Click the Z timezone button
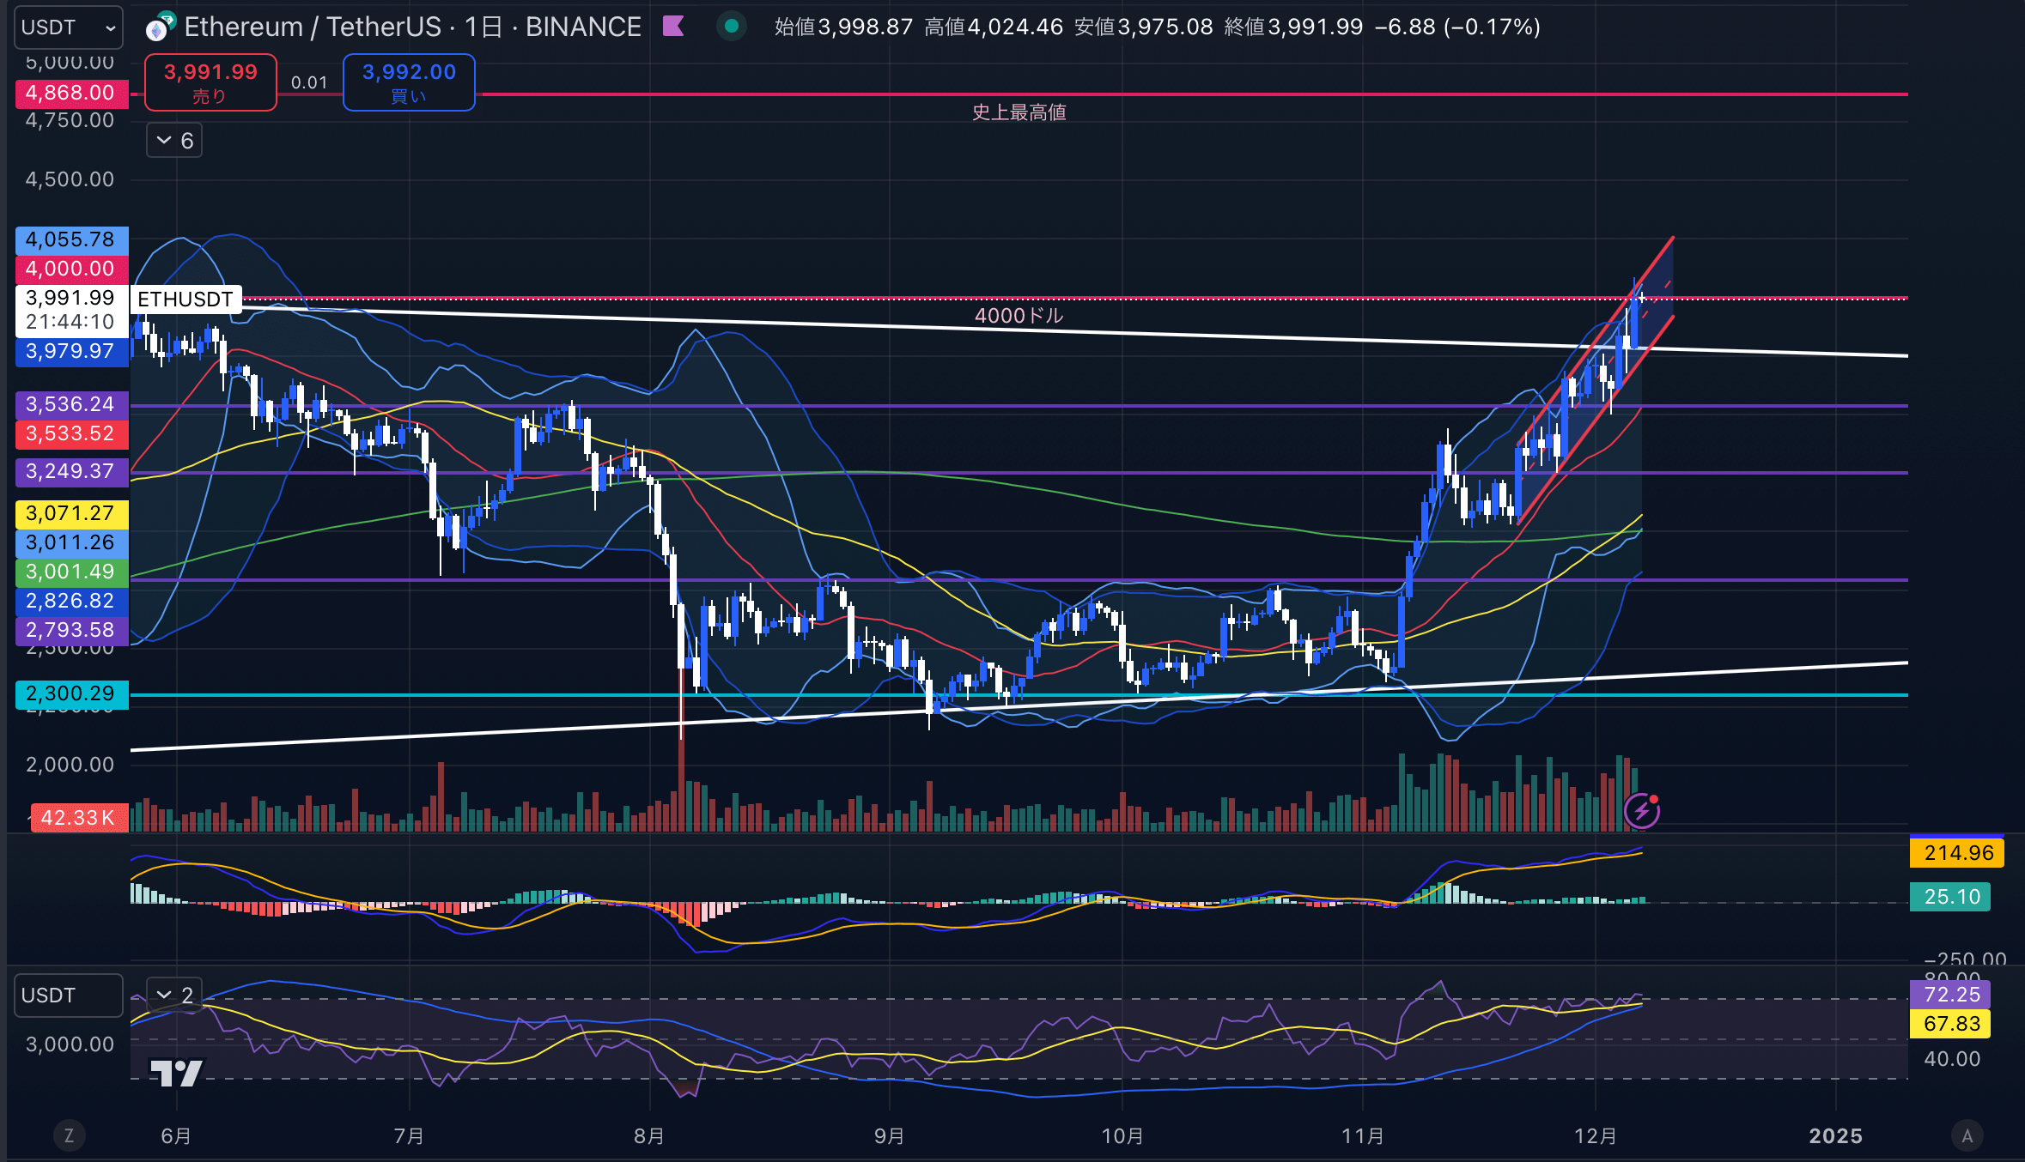 [70, 1136]
